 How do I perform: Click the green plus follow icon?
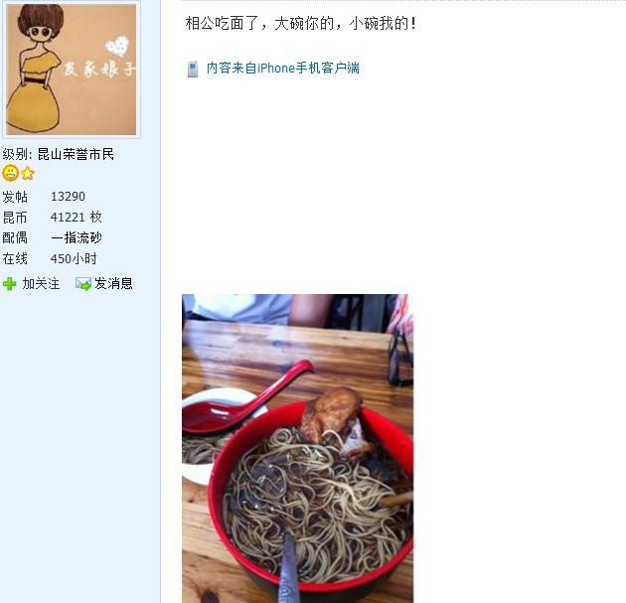click(x=10, y=284)
